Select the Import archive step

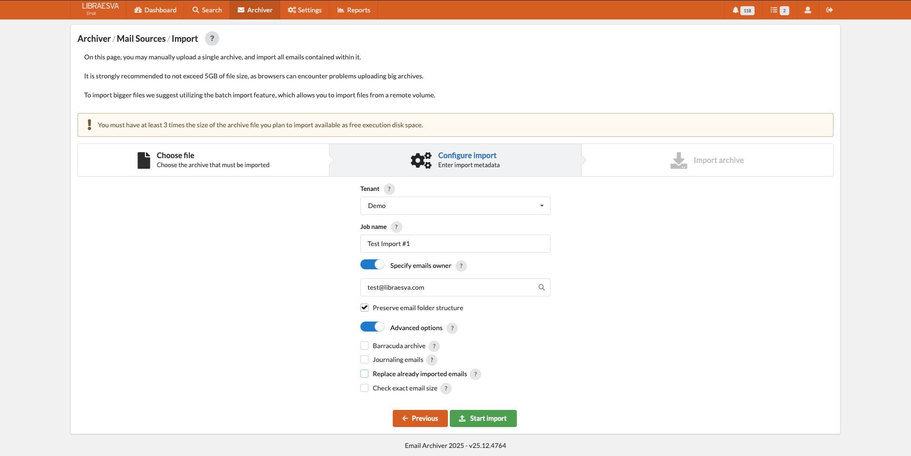(707, 160)
